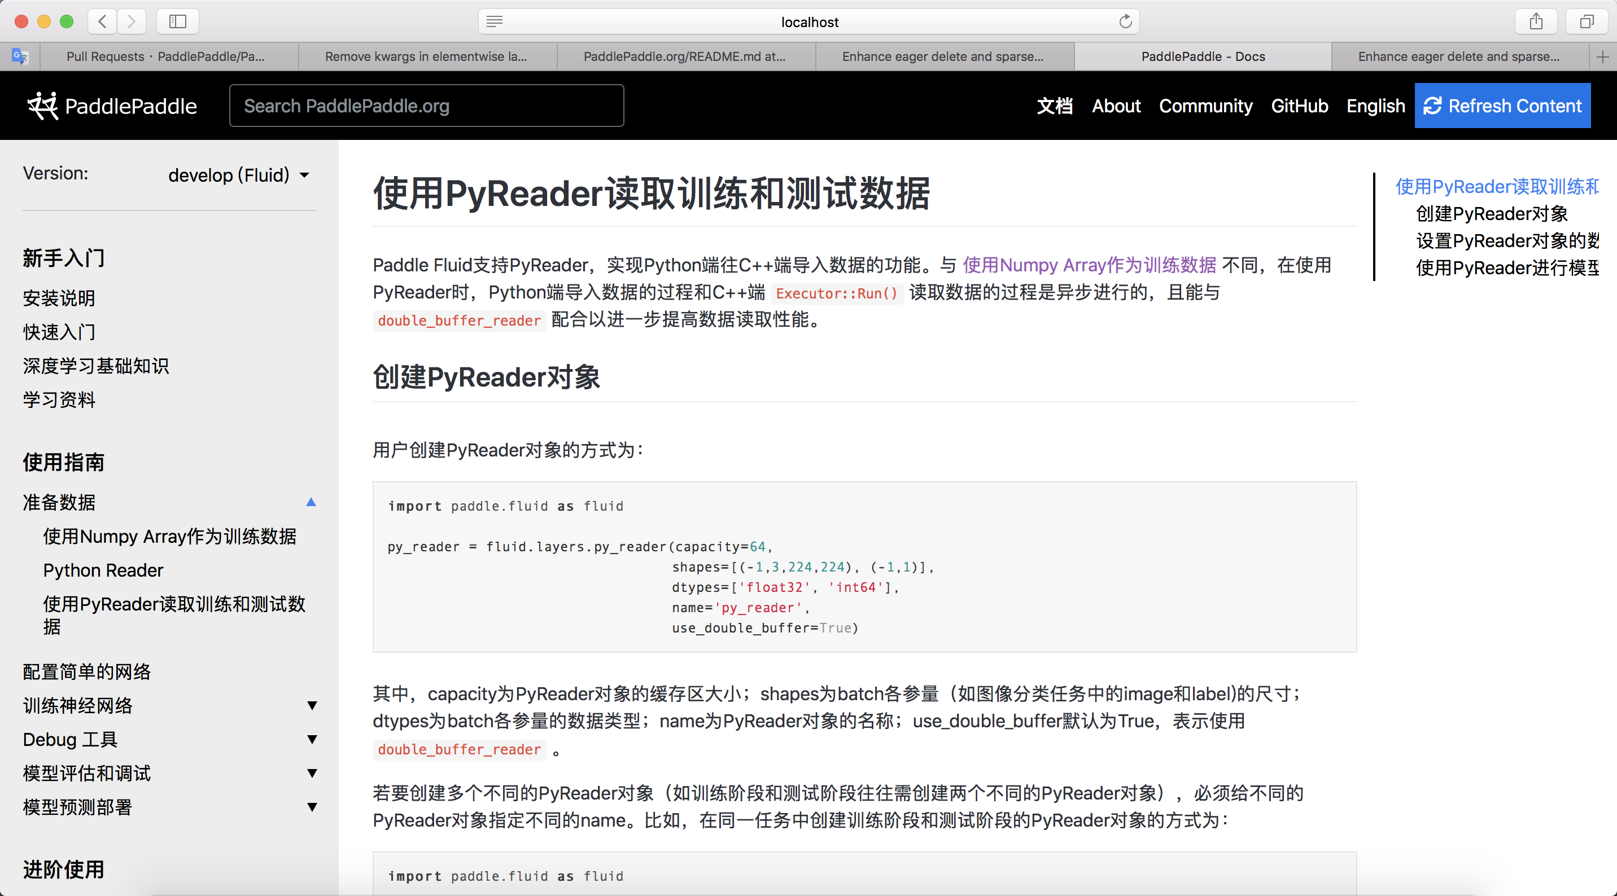Click the localhost address bar

tap(809, 22)
